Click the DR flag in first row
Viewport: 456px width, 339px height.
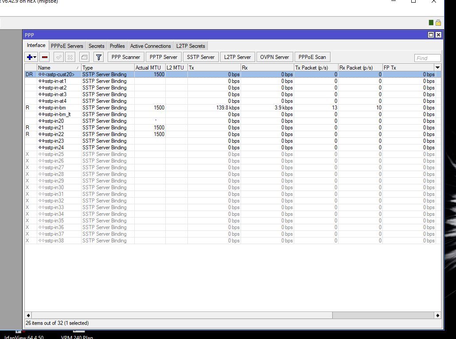[29, 74]
